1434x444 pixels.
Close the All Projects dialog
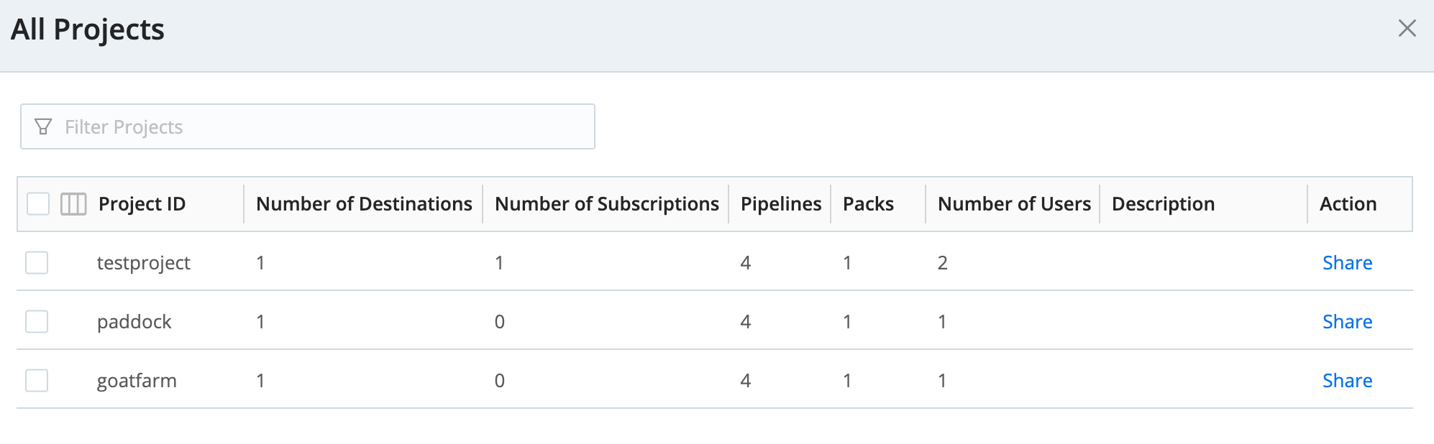coord(1407,29)
